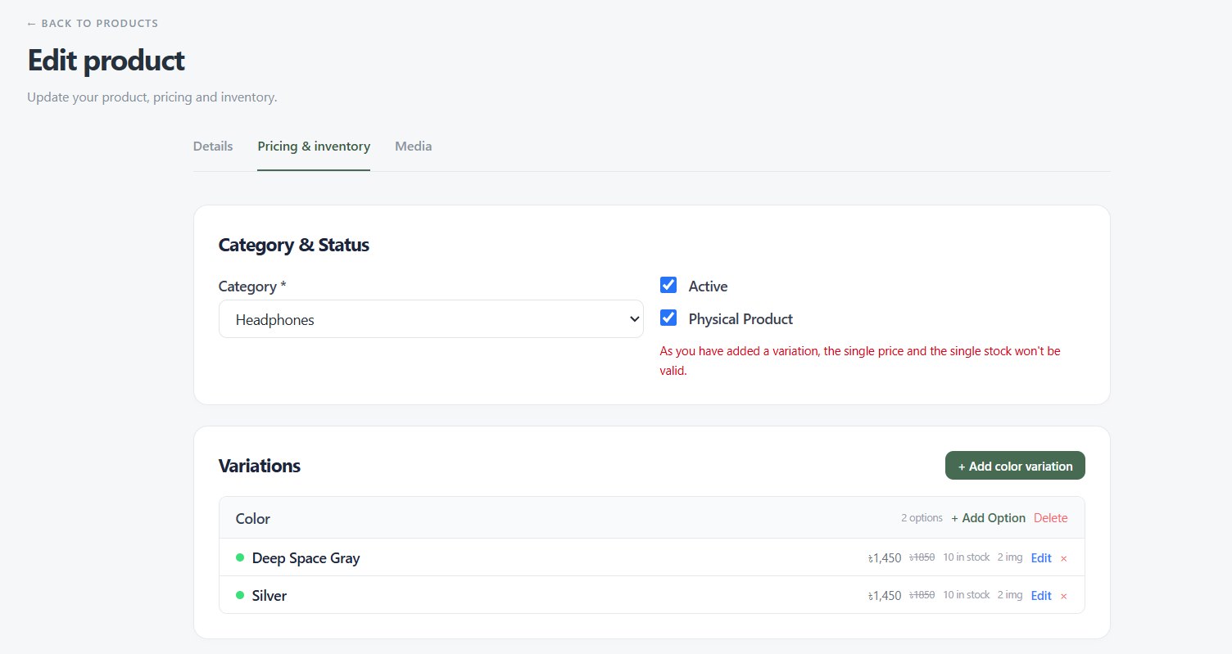Click Deep Space Gray price ৳1,450
Screen dimensions: 1232x654
[x=885, y=558]
